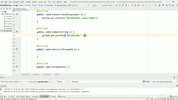
Task: Open the com.example.rxjavademojava process dropdown
Action: [41, 82]
